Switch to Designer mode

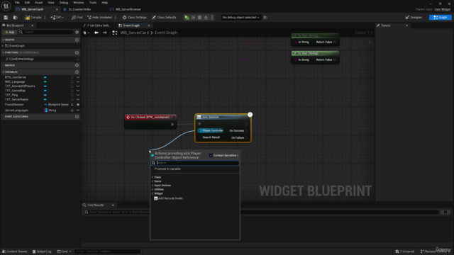coord(414,17)
